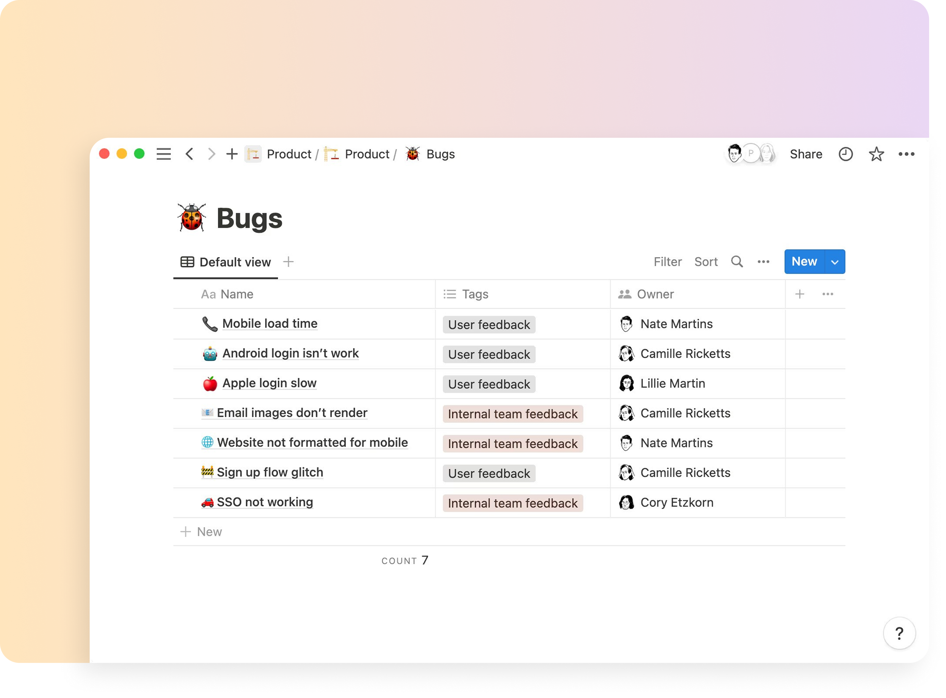Expand the New button dropdown arrow
The image size is (946, 698).
click(x=835, y=262)
